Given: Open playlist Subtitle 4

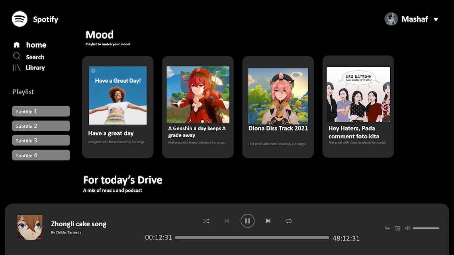Looking at the screenshot, I should (x=41, y=155).
